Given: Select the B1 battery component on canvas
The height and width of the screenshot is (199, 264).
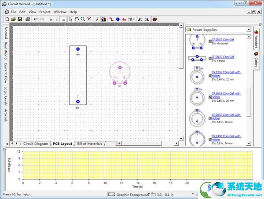Looking at the screenshot, I should [x=78, y=75].
